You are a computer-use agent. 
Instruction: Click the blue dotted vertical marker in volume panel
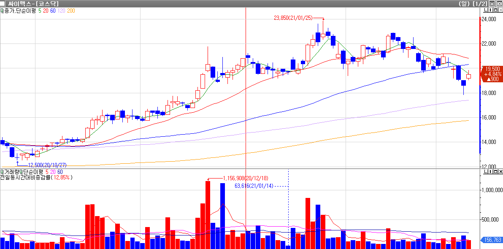coord(288,208)
